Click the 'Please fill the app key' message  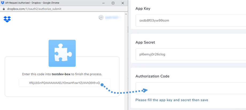pos(172,100)
